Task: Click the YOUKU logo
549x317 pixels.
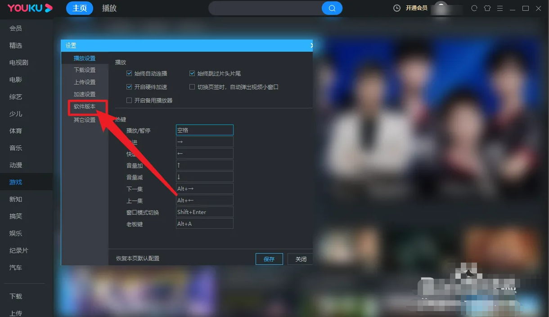Action: [x=30, y=8]
